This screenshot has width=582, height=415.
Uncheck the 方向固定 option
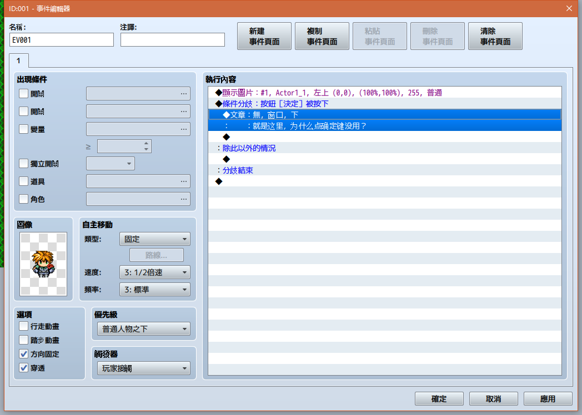click(x=23, y=354)
